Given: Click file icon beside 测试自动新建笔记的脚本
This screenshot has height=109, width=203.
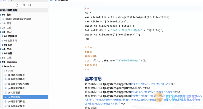Looking at the screenshot, I should [x=4, y=19].
